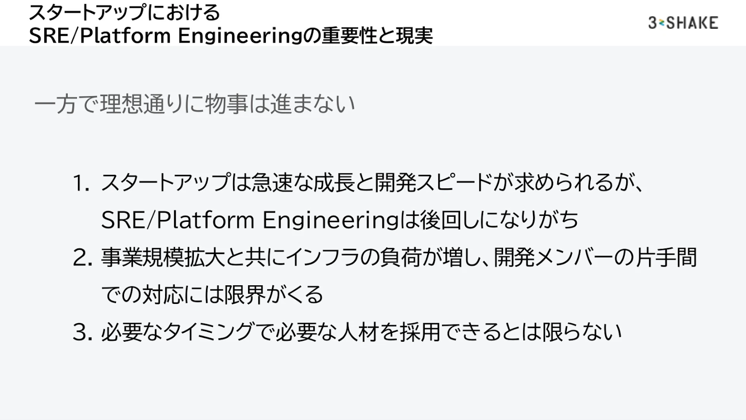The image size is (746, 420).
Task: Click the word 重要性と現実 in the title
Action: (378, 35)
